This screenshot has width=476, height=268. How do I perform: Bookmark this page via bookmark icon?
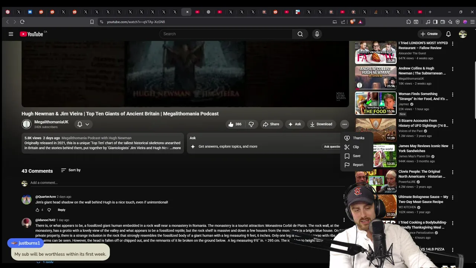92,22
